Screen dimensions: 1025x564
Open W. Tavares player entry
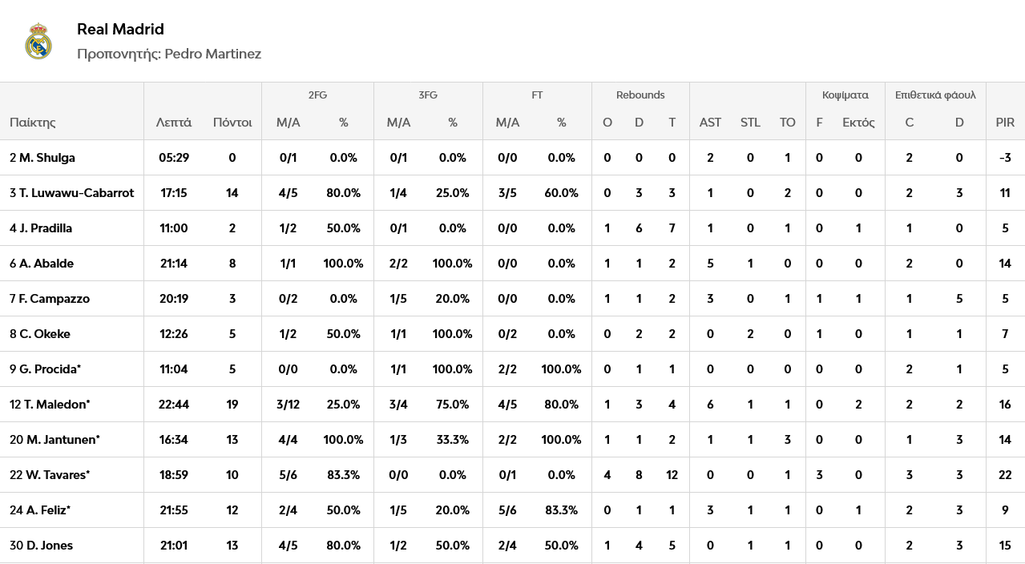pos(50,475)
